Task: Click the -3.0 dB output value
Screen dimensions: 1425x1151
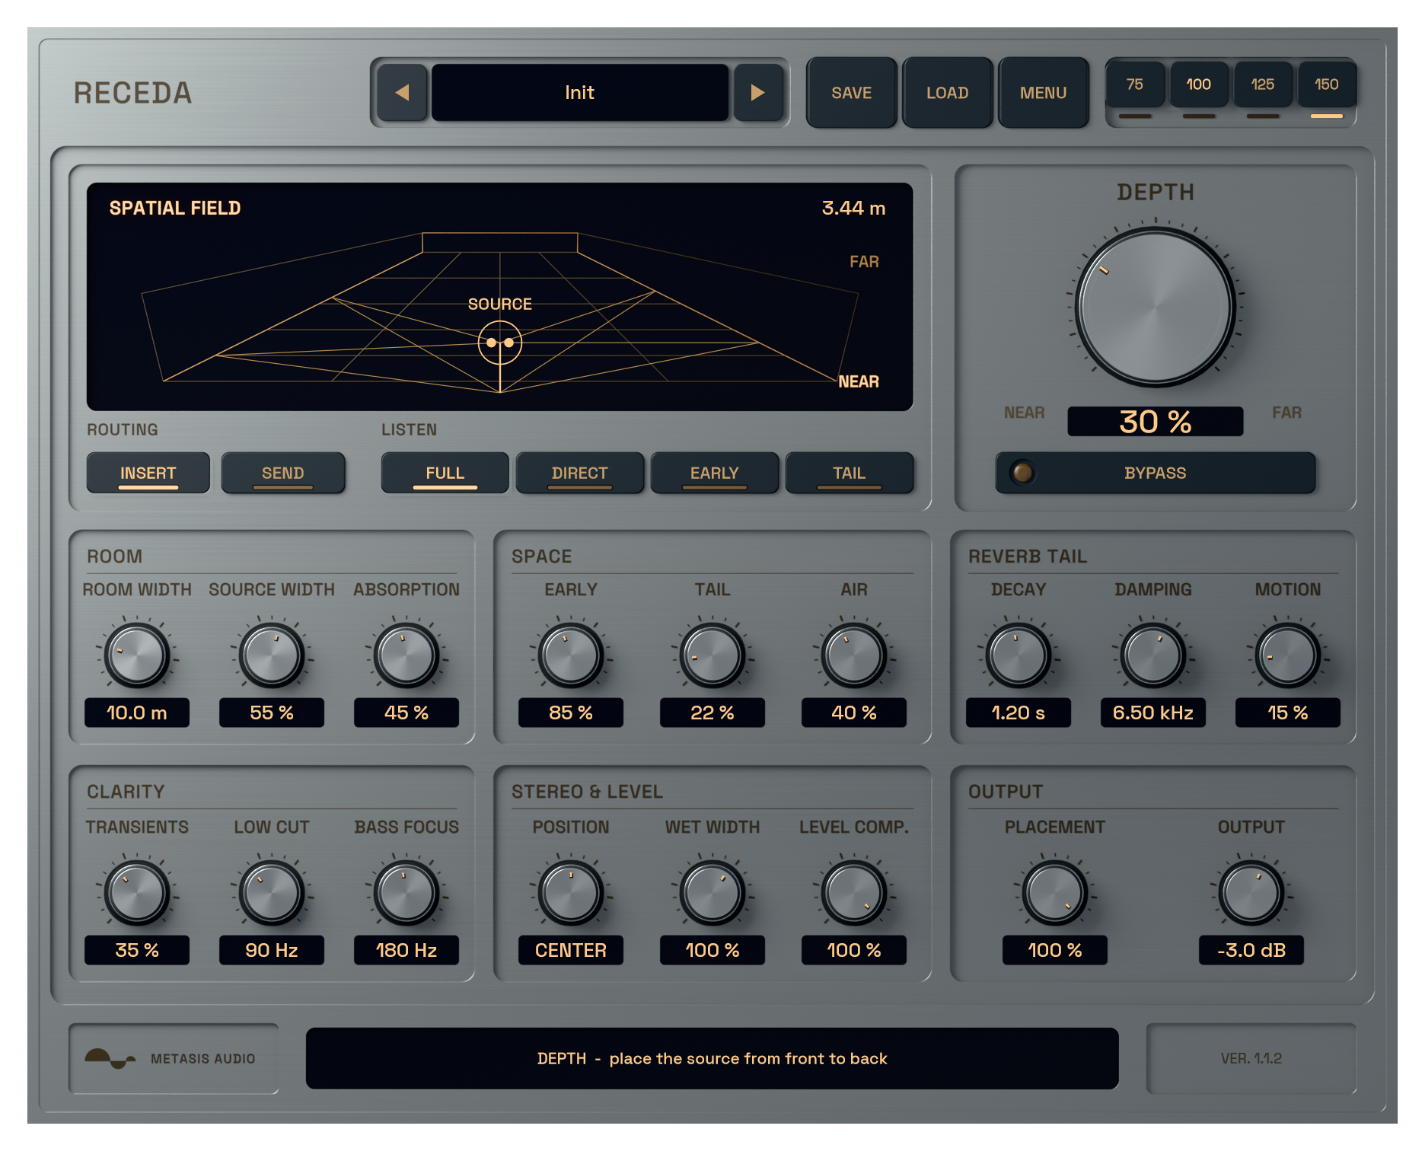Action: point(1251,950)
